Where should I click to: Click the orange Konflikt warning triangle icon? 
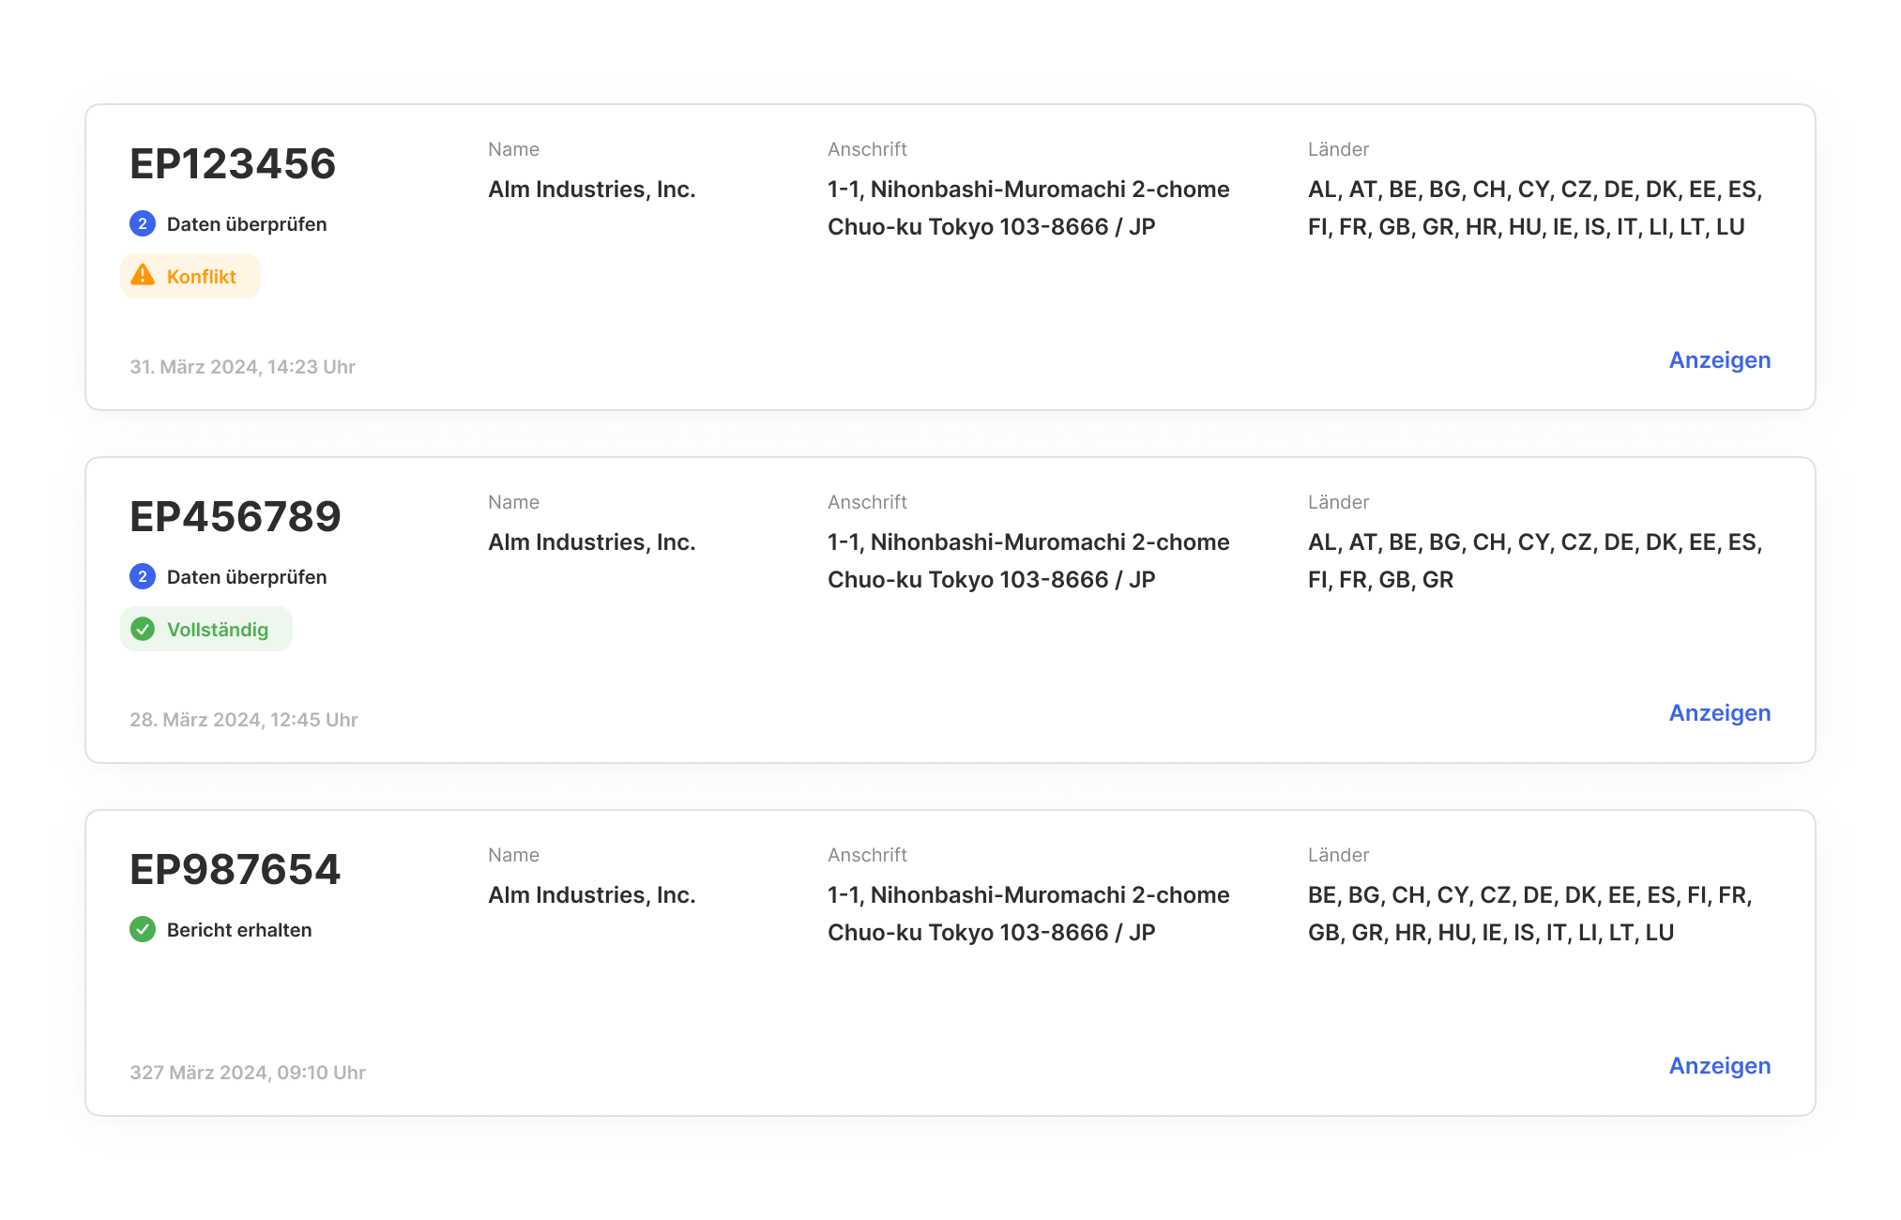(x=143, y=275)
